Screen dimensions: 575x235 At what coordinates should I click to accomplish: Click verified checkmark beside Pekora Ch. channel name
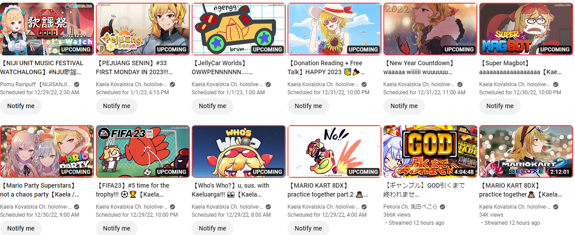[x=442, y=207]
